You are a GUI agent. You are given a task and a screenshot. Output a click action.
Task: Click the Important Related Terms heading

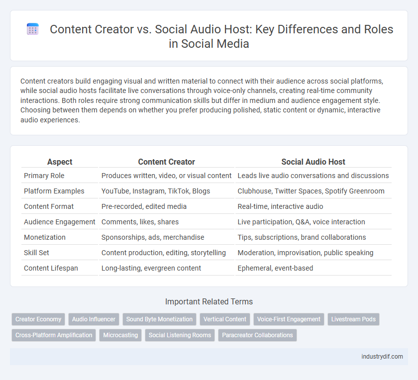[209, 301]
